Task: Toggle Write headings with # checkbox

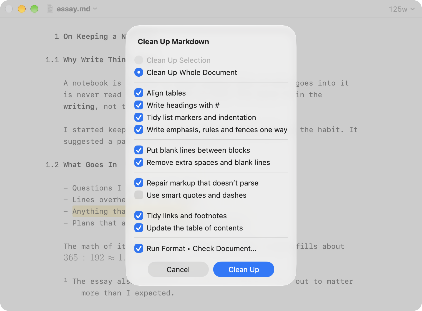Action: pos(139,105)
